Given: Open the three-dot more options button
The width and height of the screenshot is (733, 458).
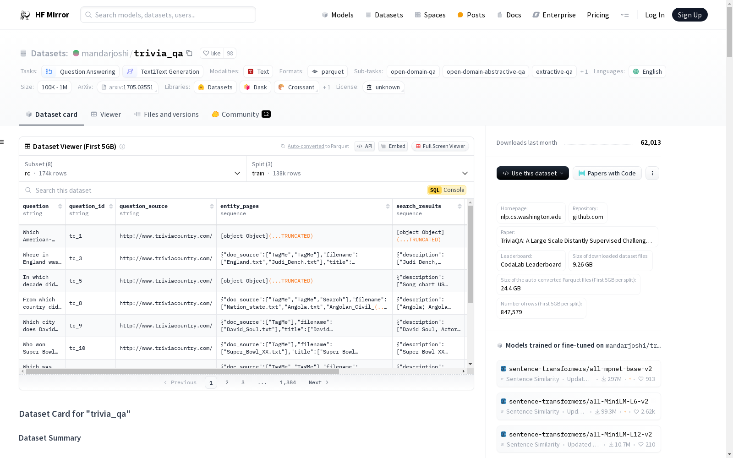Looking at the screenshot, I should [652, 173].
